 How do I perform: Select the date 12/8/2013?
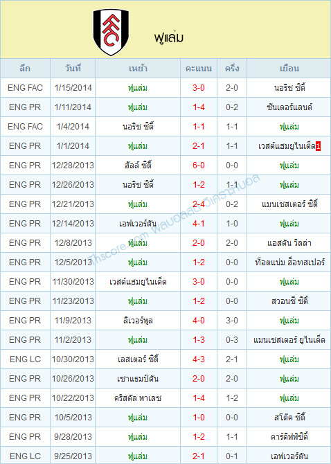point(73,243)
